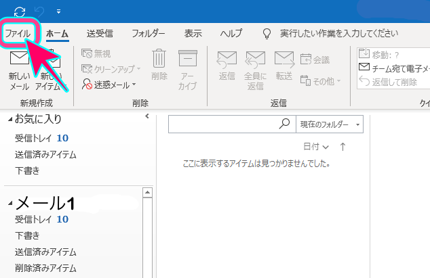Click the folder pane scrollbar up arrow
This screenshot has width=430, height=278.
point(148,193)
